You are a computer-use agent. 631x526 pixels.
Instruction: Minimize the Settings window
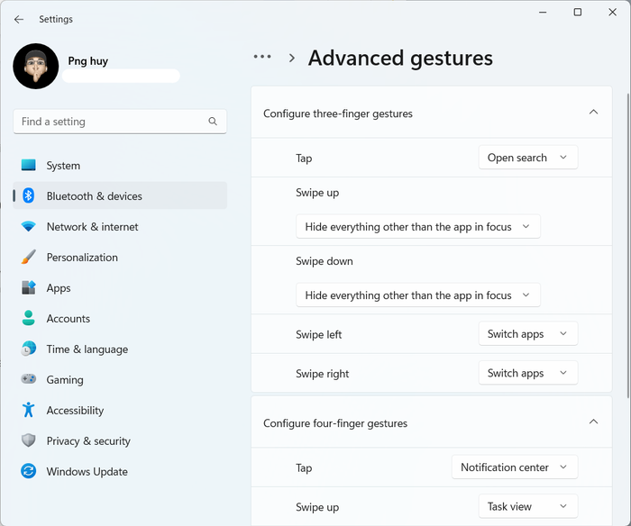click(x=543, y=12)
